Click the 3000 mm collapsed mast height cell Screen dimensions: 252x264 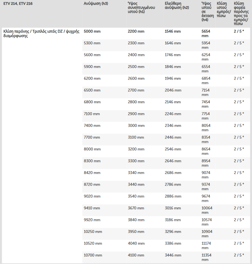(136, 126)
